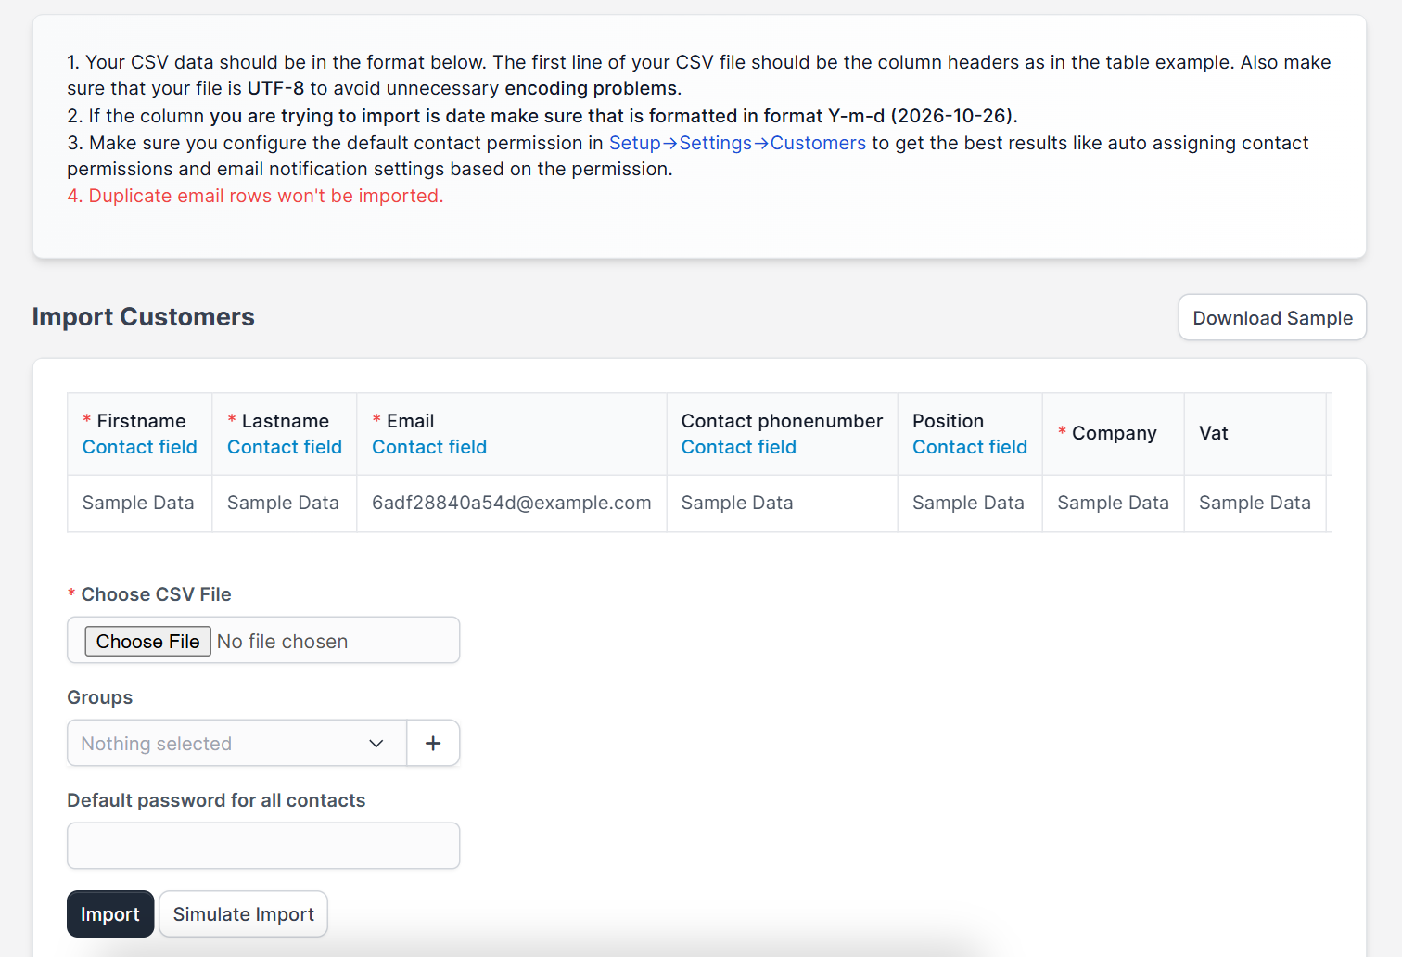Click the Choose File button
This screenshot has width=1402, height=957.
(147, 641)
